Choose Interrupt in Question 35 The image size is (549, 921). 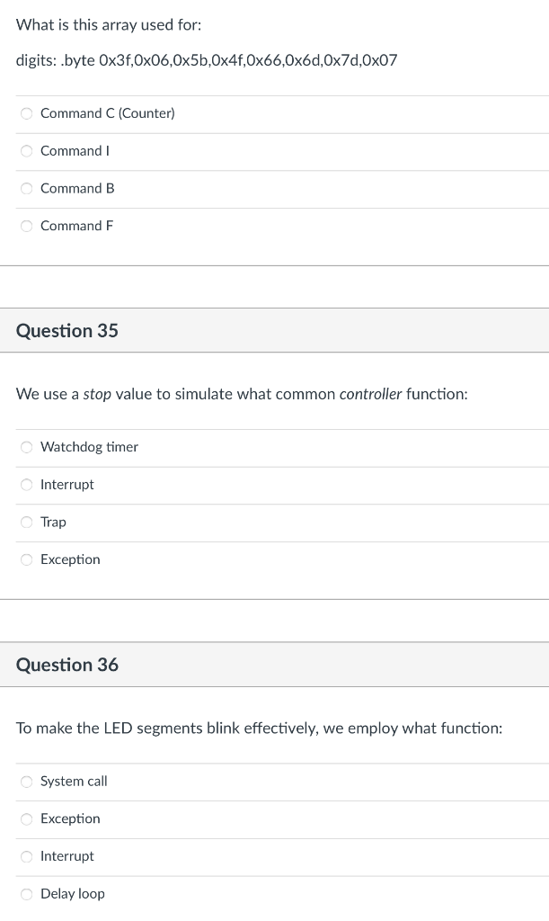(x=27, y=485)
